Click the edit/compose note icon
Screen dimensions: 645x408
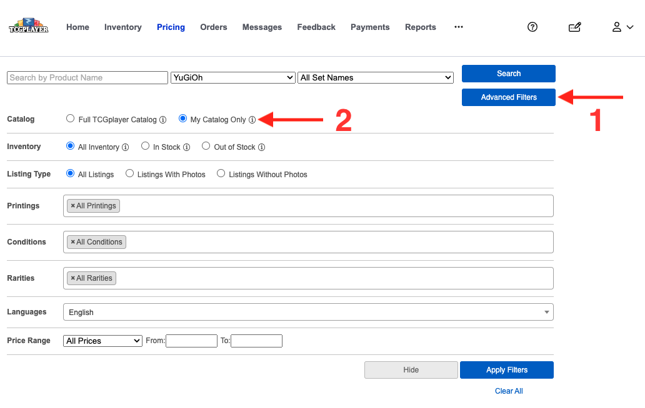pyautogui.click(x=574, y=27)
